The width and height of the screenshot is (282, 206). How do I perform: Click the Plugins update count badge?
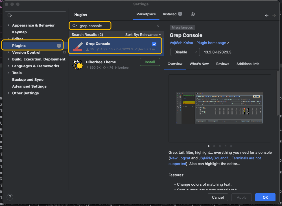point(59,46)
